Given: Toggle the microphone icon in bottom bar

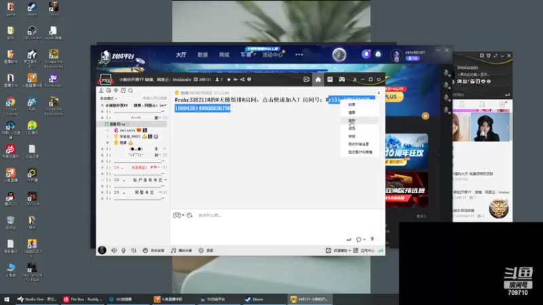Looking at the screenshot, I should [124, 250].
